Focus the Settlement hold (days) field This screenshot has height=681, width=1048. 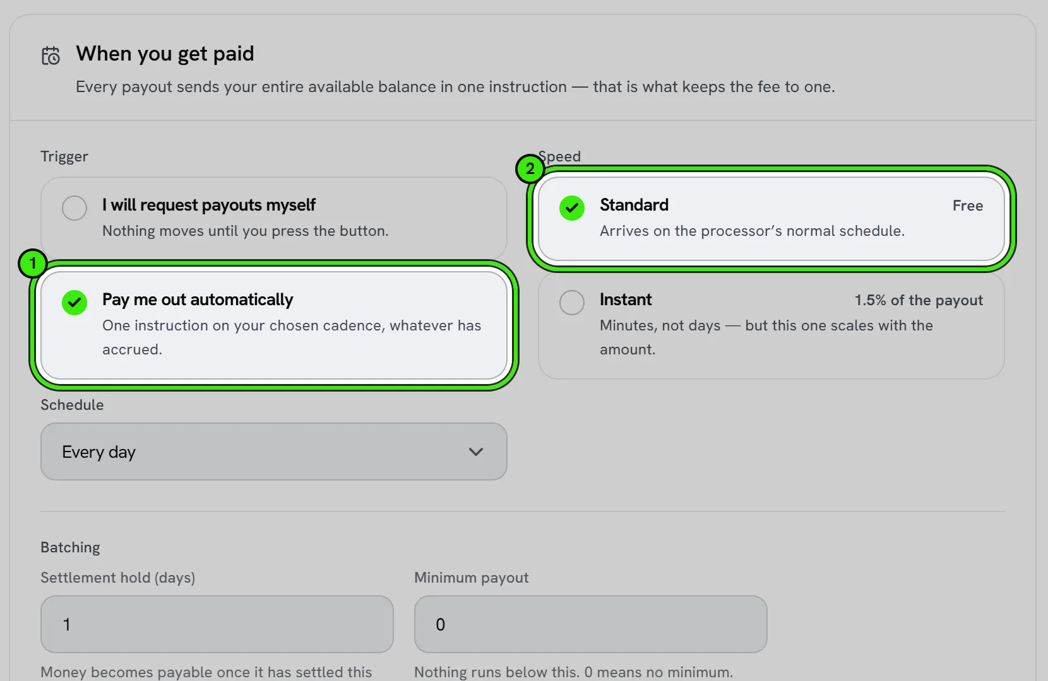pyautogui.click(x=217, y=624)
